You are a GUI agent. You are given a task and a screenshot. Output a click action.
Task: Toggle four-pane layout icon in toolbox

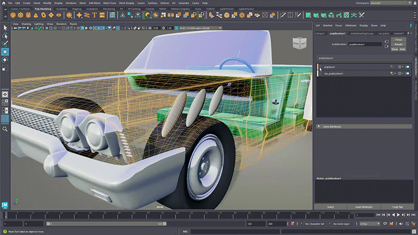pyautogui.click(x=5, y=102)
